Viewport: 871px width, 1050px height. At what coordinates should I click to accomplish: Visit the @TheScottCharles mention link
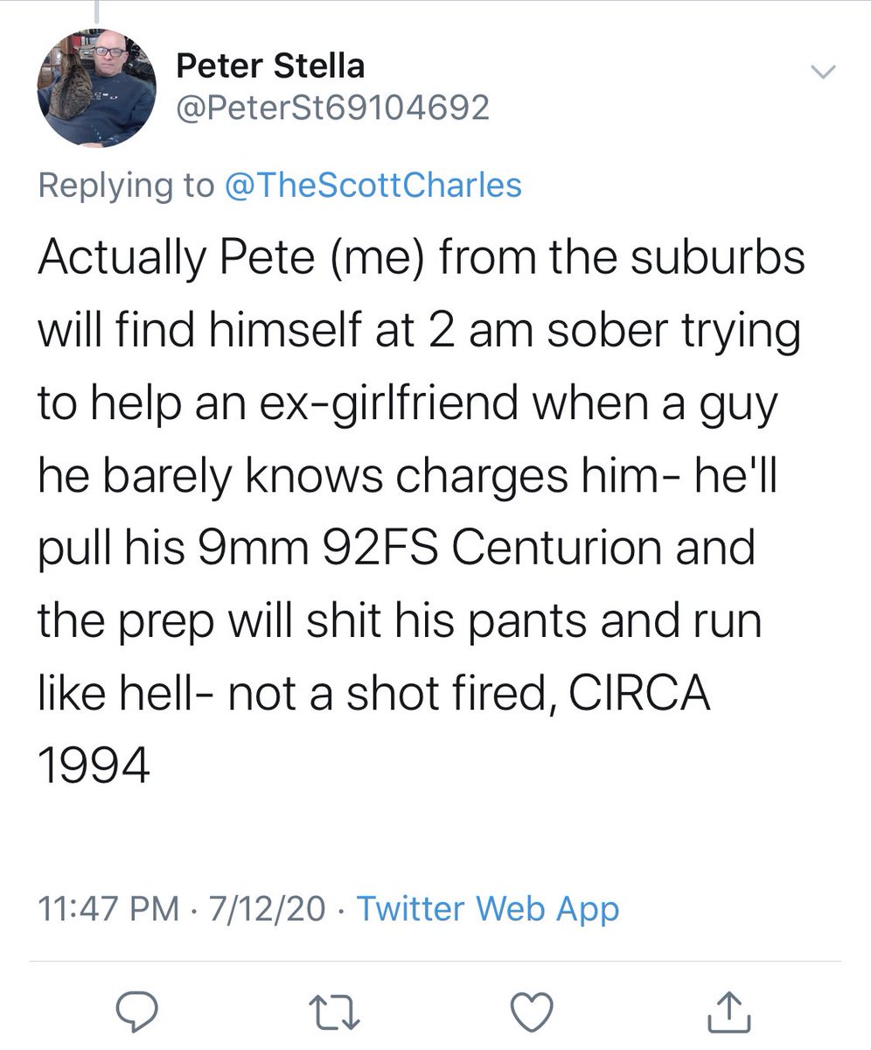[x=373, y=185]
